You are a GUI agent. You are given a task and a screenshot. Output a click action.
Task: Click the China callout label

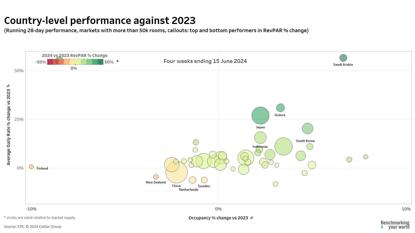tap(176, 186)
